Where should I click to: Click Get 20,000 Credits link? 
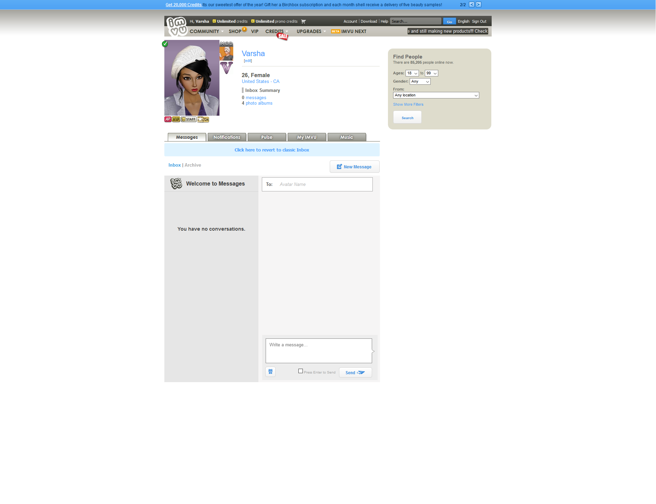pyautogui.click(x=184, y=5)
